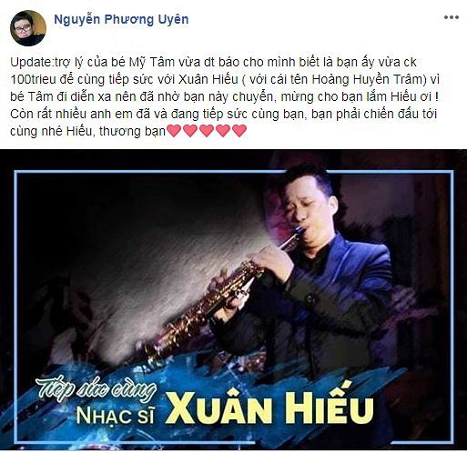Open the three-dot post options menu

click(x=452, y=17)
